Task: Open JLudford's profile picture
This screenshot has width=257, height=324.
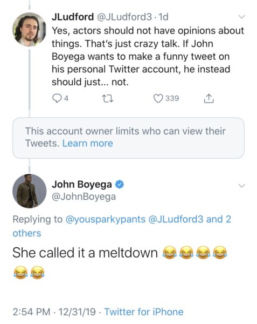Action: point(29,29)
